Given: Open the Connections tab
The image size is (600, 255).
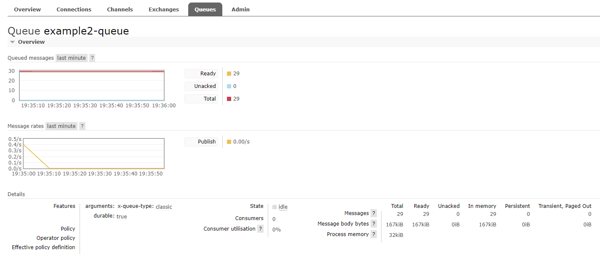Looking at the screenshot, I should (74, 9).
